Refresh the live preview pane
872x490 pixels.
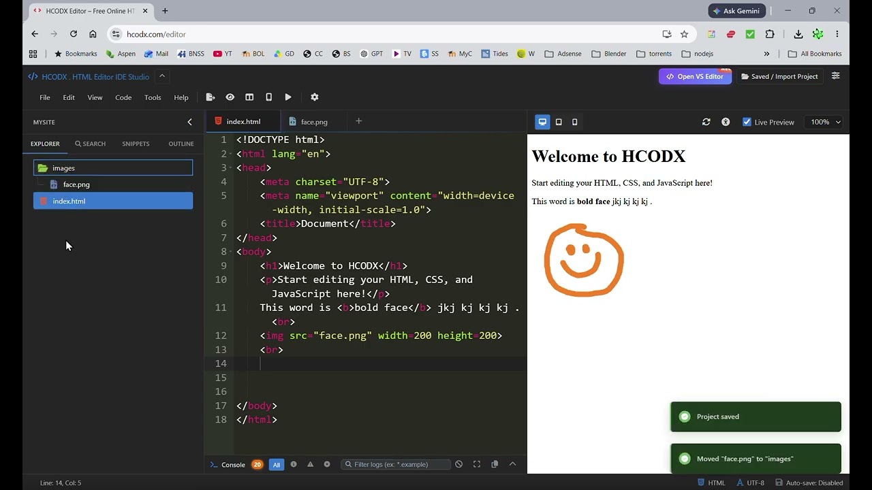pos(706,122)
